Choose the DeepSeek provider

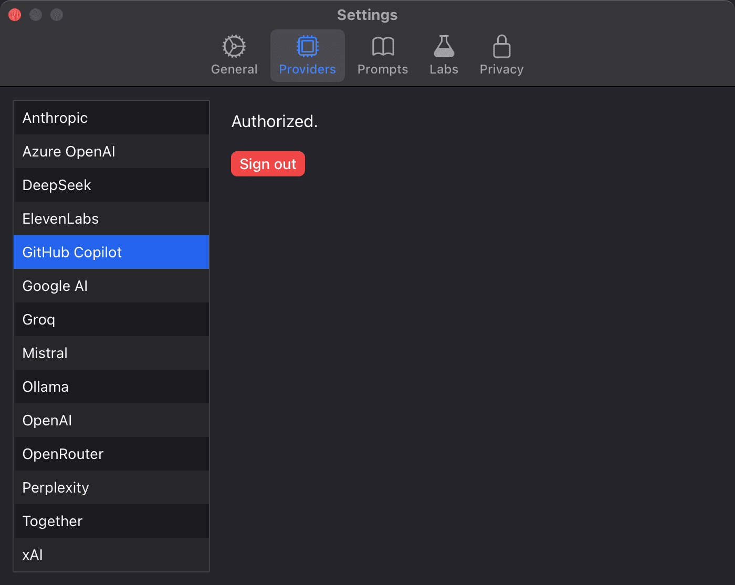pyautogui.click(x=111, y=185)
